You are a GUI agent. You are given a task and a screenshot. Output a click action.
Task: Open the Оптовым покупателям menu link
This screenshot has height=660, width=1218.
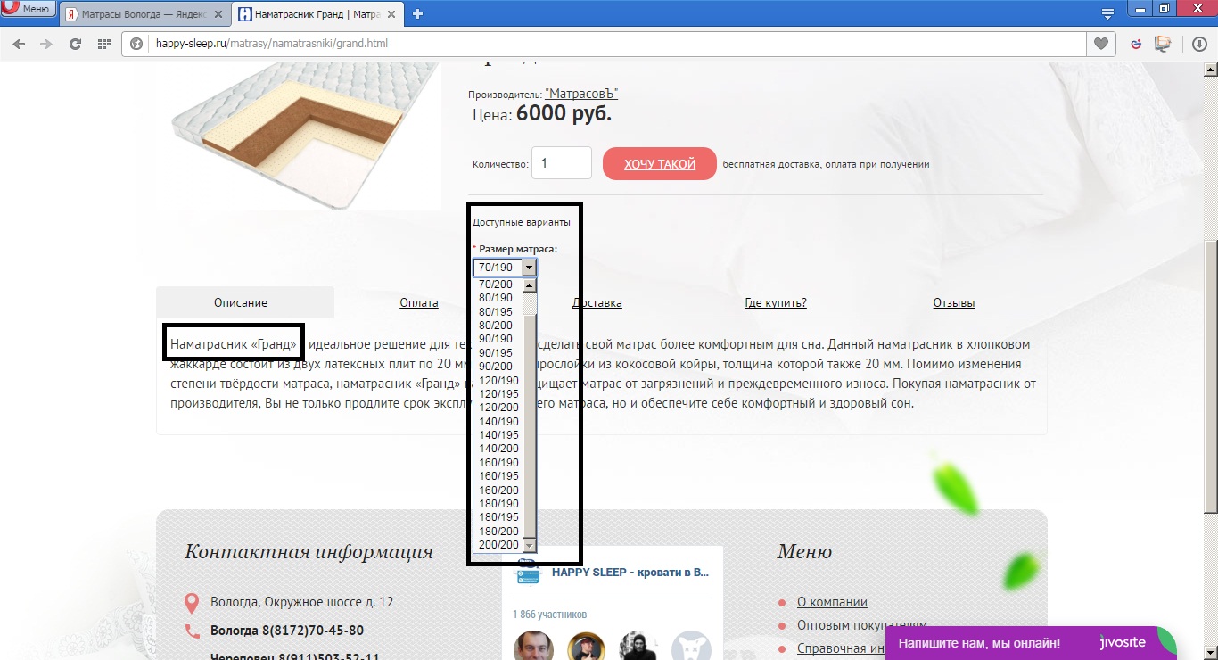click(x=862, y=626)
